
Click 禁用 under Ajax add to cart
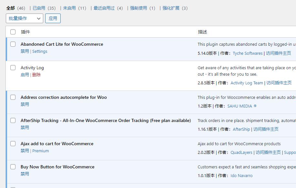point(25,151)
